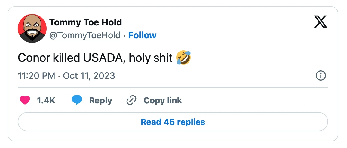The width and height of the screenshot is (347, 148).
Task: Click the blue reply speech bubble icon
Action: click(77, 100)
